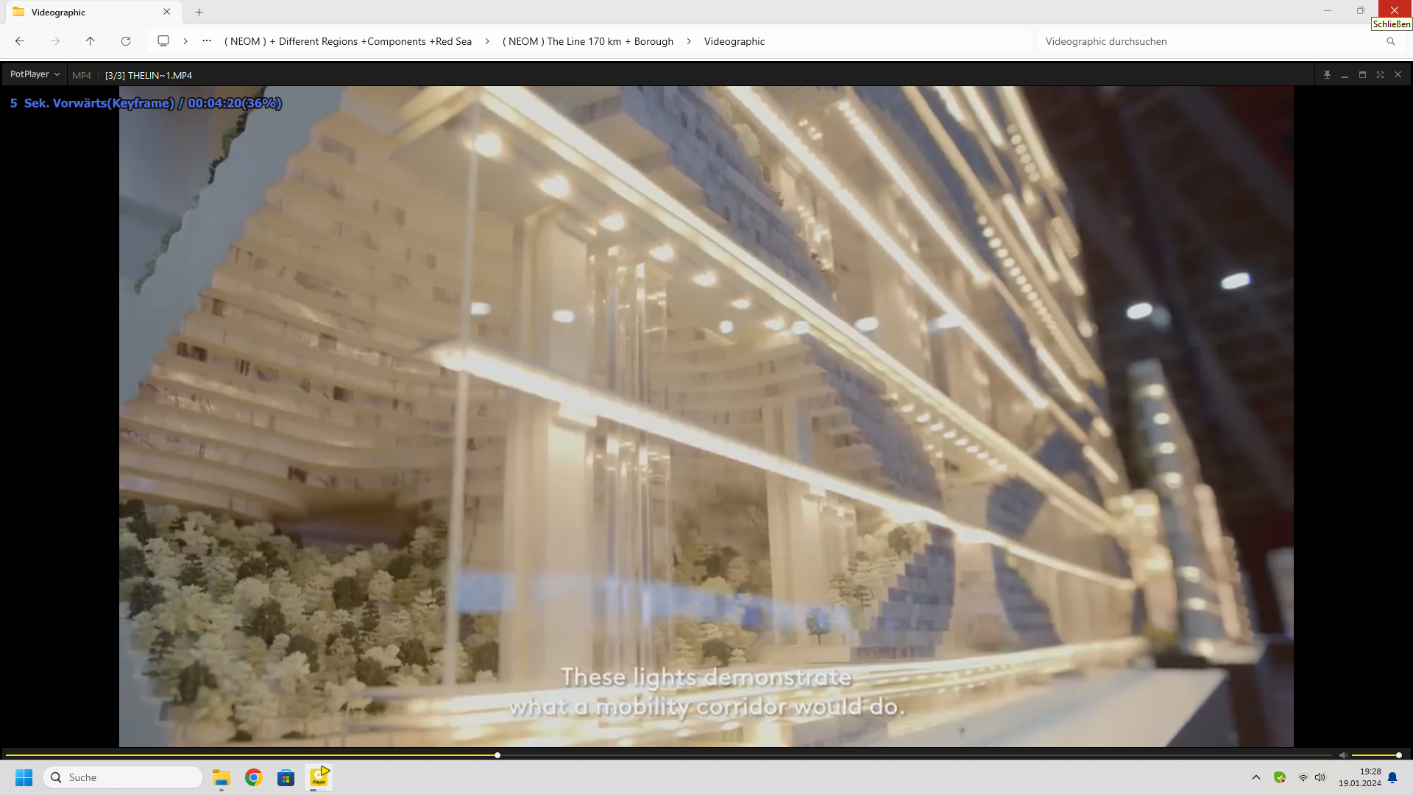
Task: Click the search magnifier icon
Action: [x=1391, y=41]
